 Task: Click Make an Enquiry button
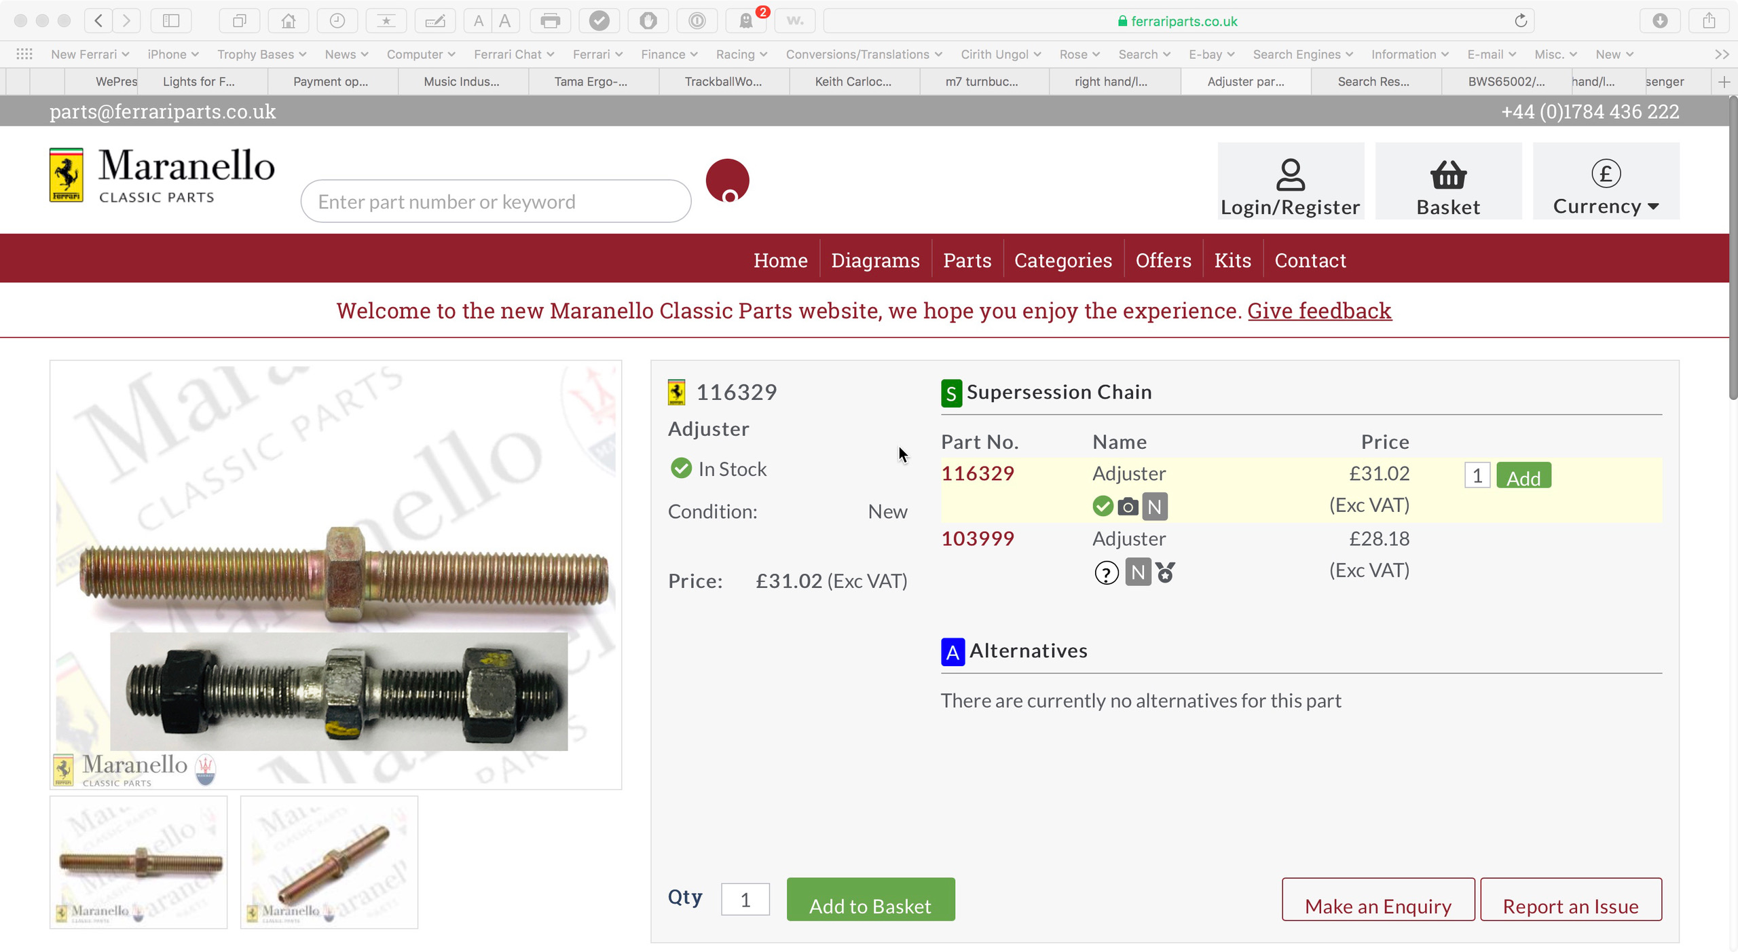1378,900
